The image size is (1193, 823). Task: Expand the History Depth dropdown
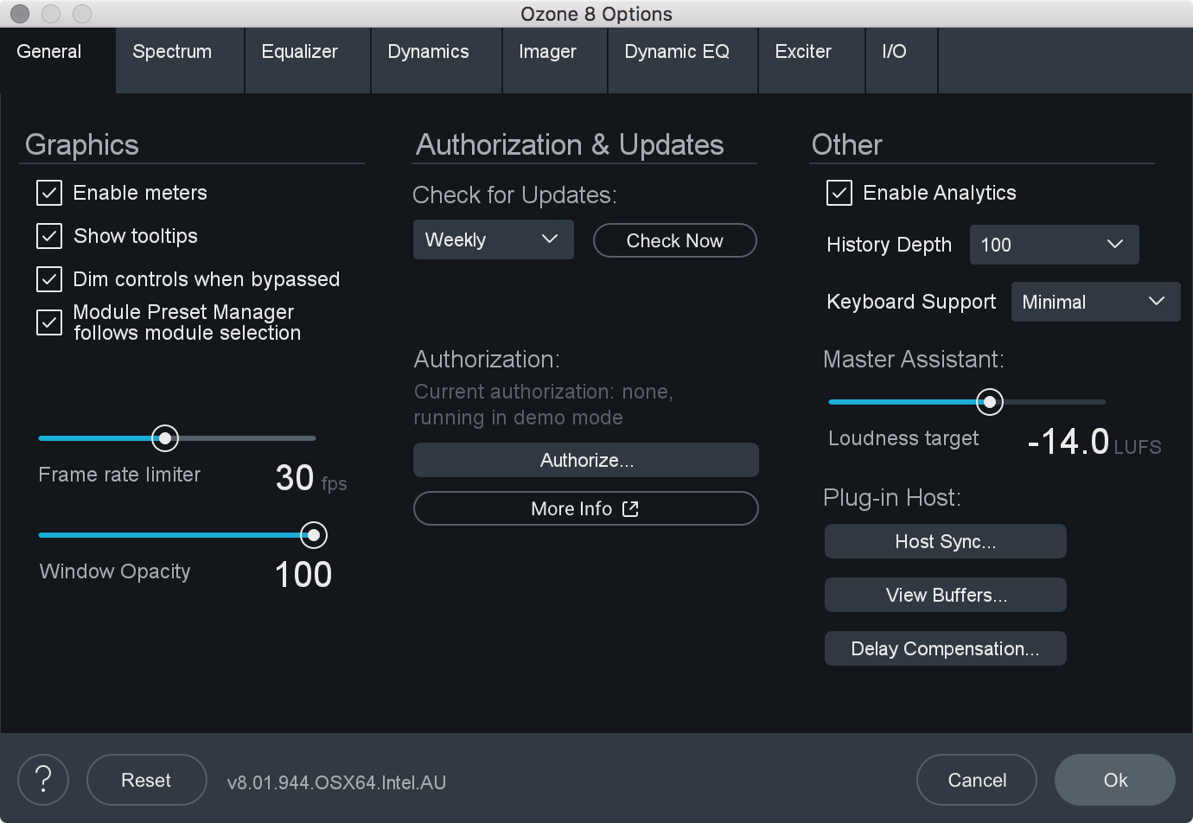[1054, 245]
